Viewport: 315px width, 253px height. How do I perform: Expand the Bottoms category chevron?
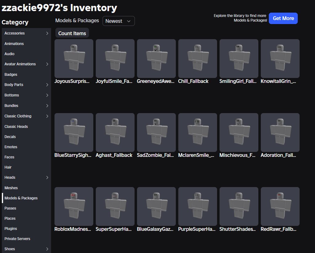point(47,95)
